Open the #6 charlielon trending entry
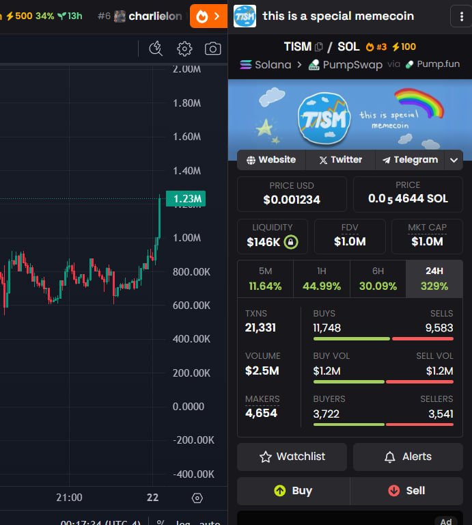472x525 pixels. [140, 16]
